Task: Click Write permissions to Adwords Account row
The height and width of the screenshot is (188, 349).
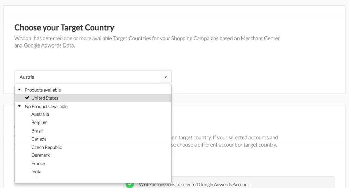Action: click(x=228, y=183)
